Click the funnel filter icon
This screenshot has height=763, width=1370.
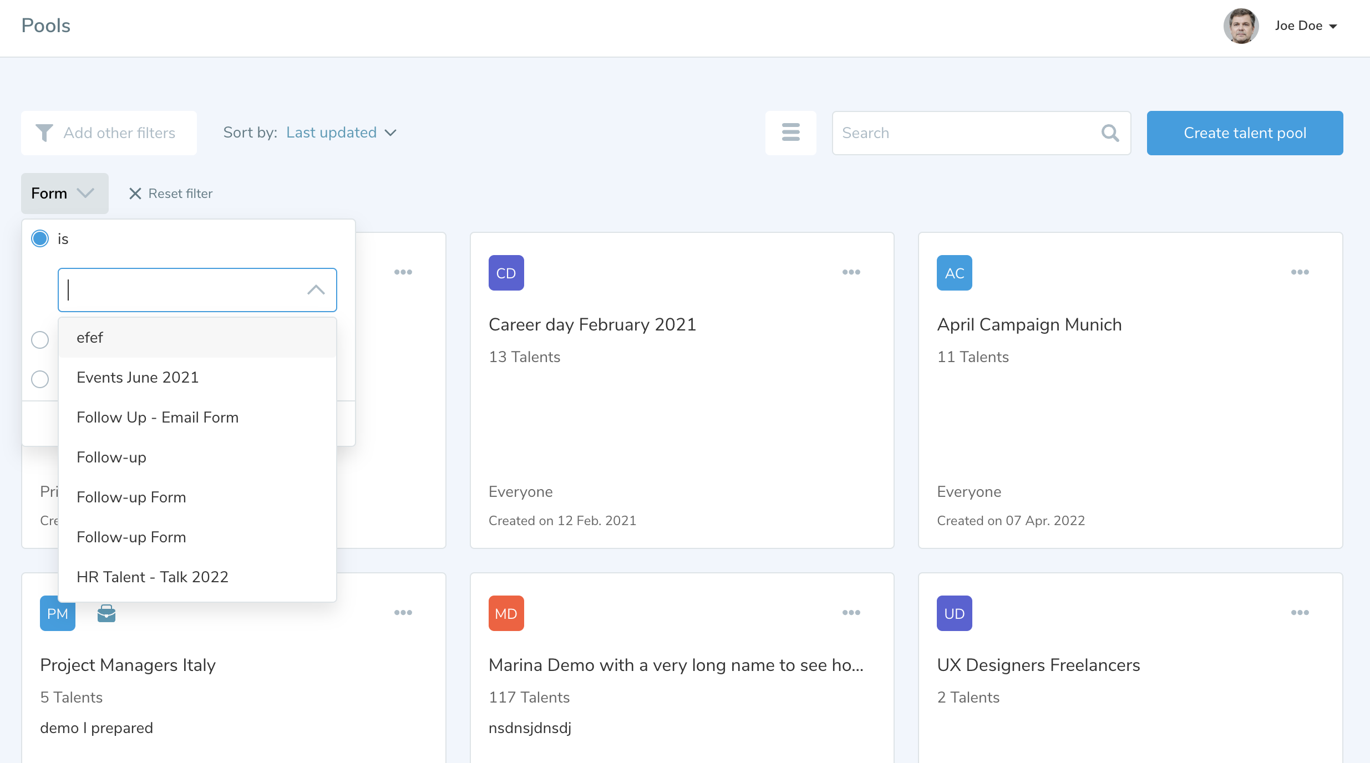tap(44, 133)
